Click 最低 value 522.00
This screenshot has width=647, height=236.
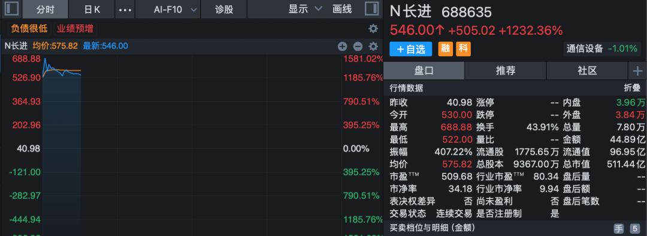click(x=456, y=140)
